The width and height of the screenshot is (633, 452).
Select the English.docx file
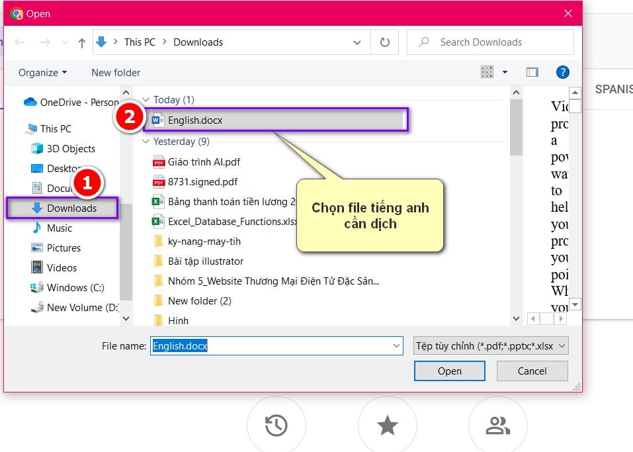tap(275, 120)
